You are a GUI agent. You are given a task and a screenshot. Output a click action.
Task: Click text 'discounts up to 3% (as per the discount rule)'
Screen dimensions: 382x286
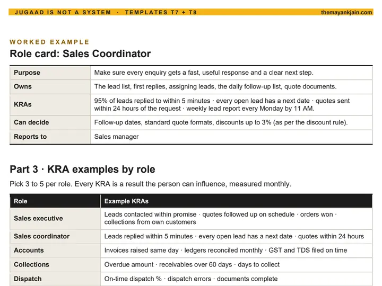pyautogui.click(x=282, y=122)
